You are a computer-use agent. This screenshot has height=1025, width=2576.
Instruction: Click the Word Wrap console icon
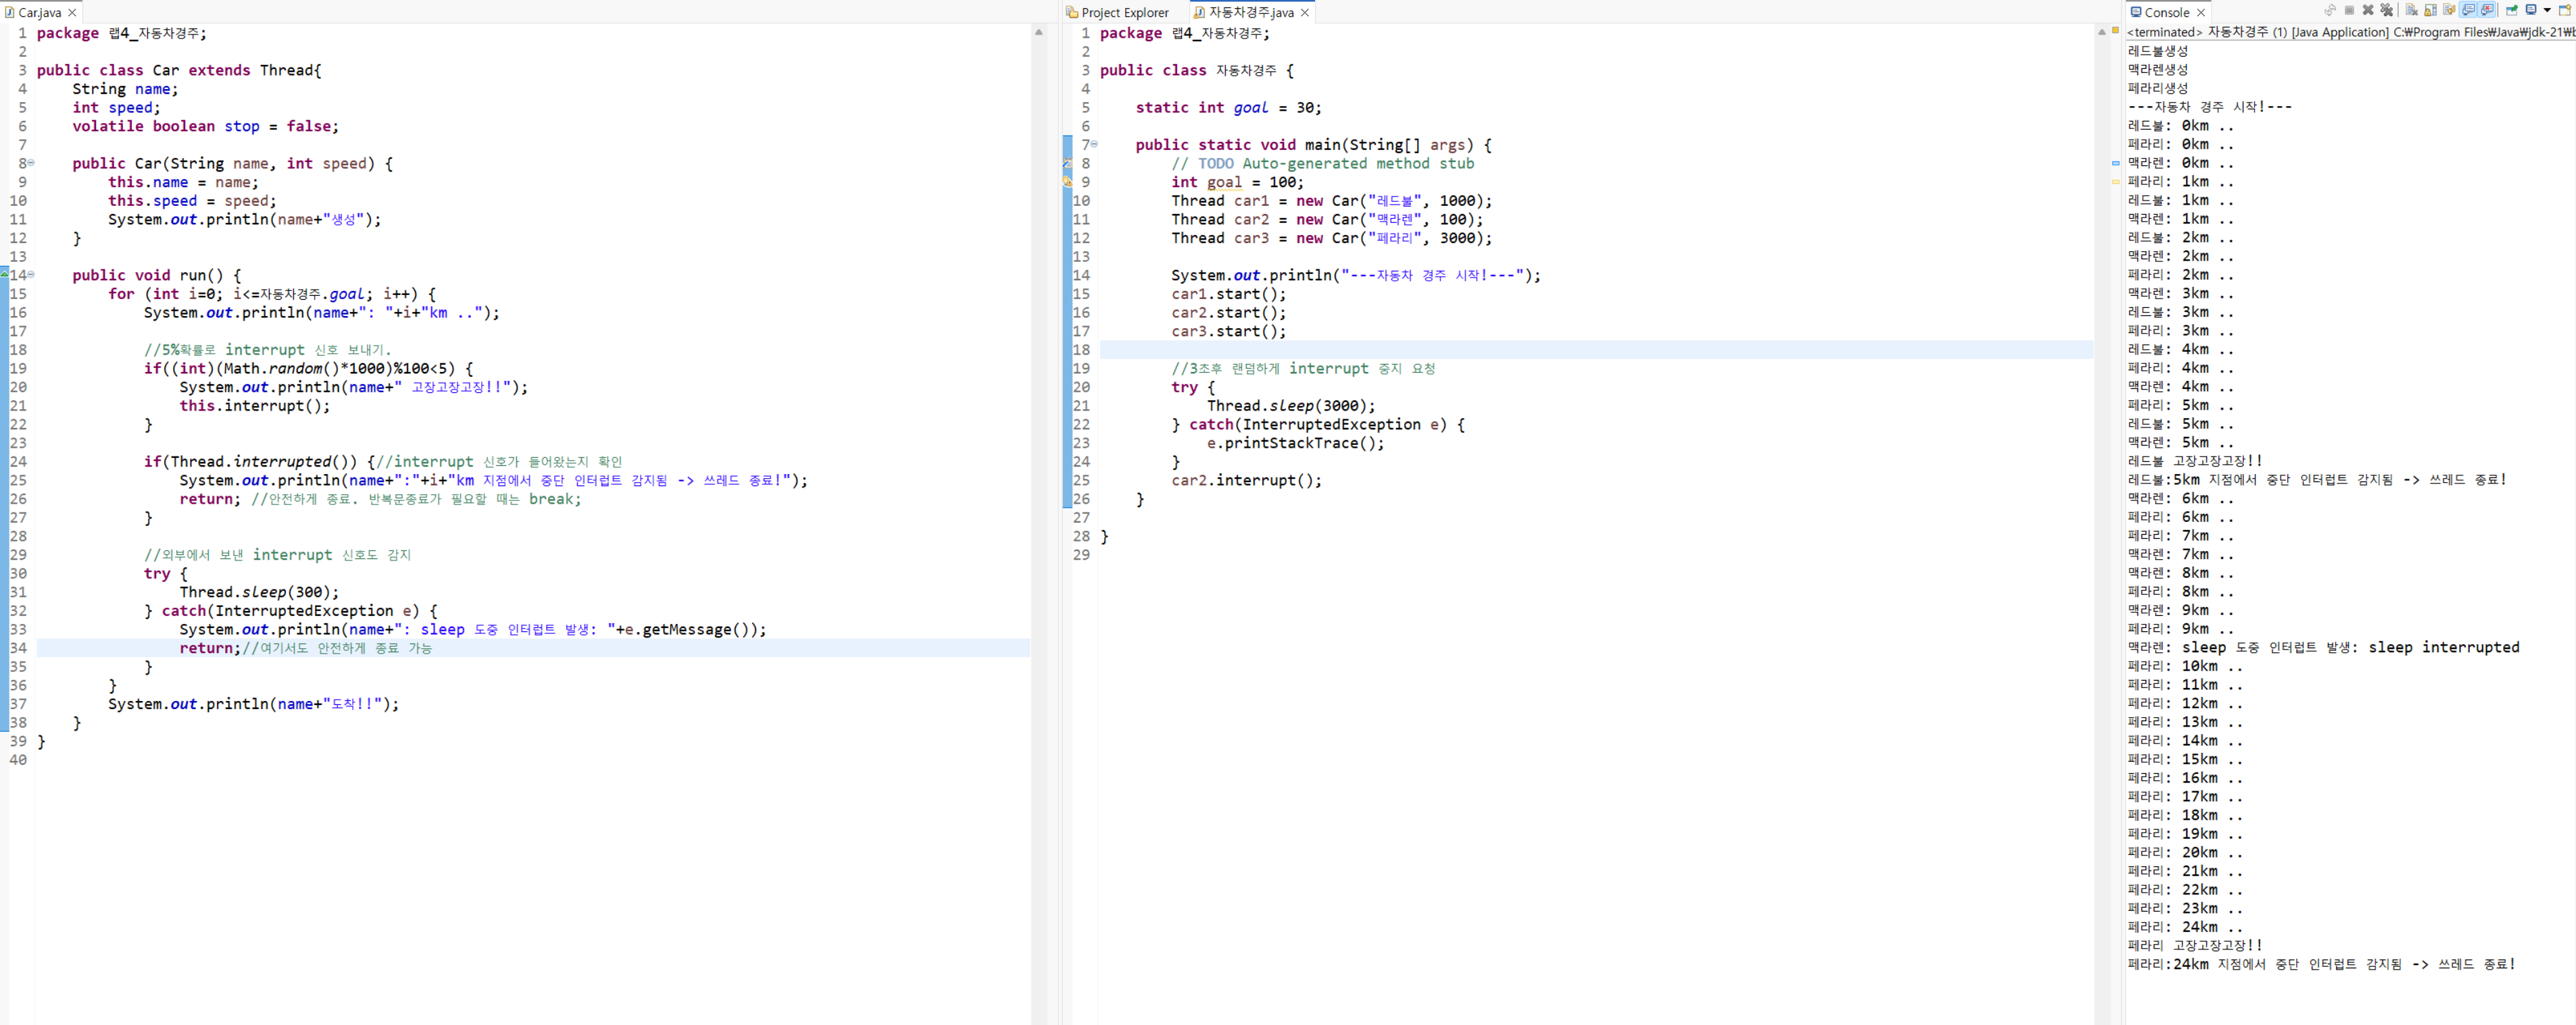click(2449, 10)
